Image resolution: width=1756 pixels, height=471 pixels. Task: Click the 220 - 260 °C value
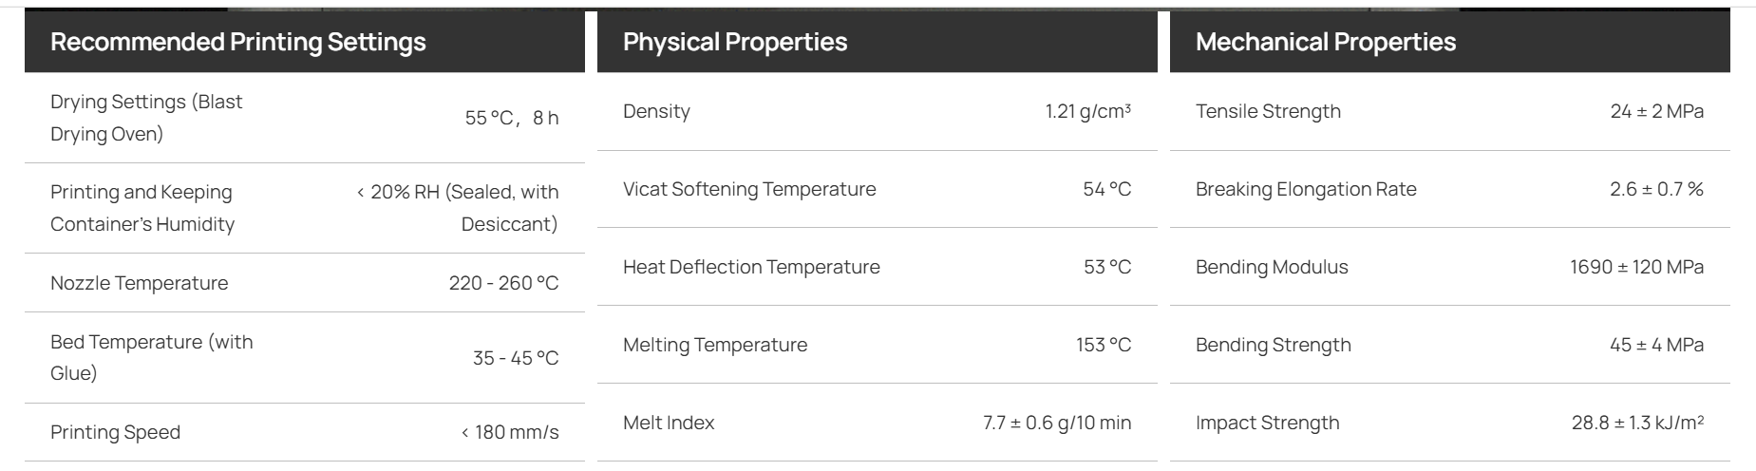504,283
